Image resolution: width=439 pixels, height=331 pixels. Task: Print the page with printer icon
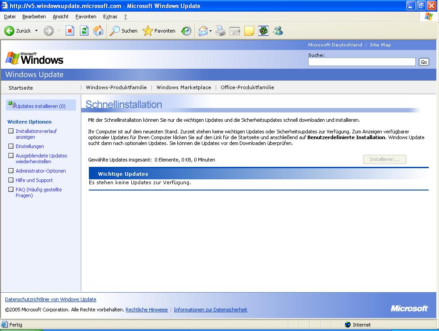(221, 31)
